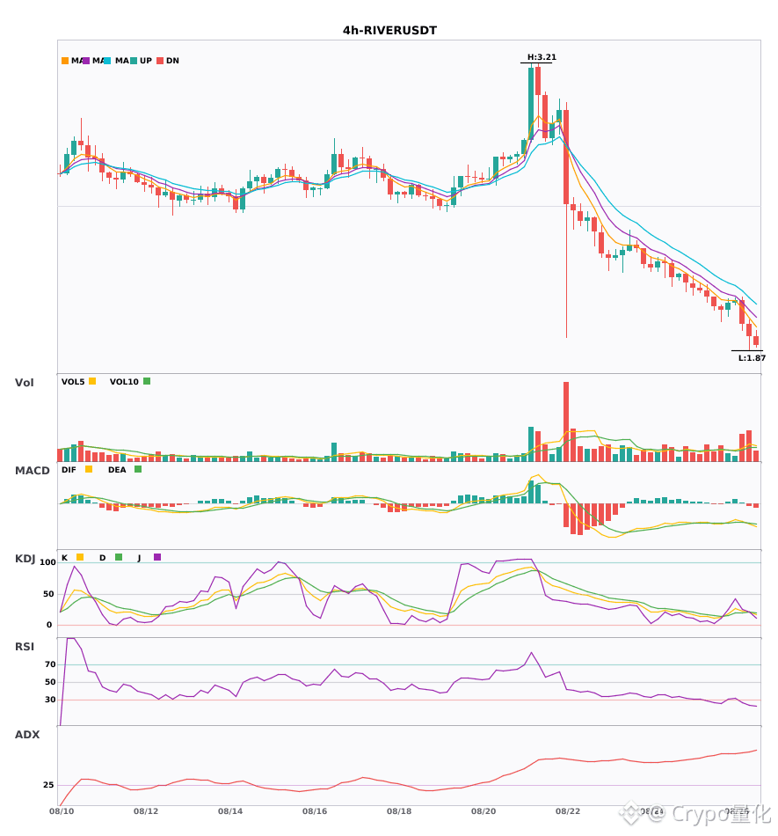This screenshot has height=836, width=778.
Task: Click the yellow DIF legend swatch
Action: (x=89, y=469)
